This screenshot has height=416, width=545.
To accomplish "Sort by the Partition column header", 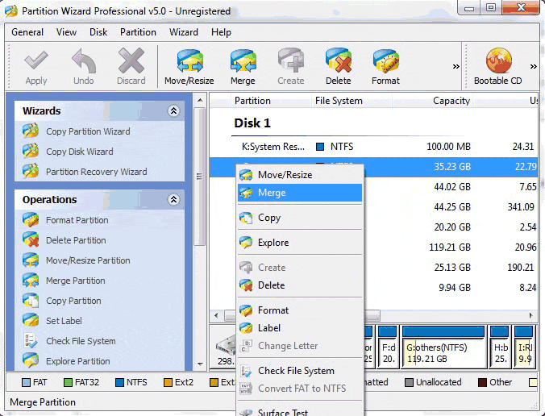I will tap(270, 101).
